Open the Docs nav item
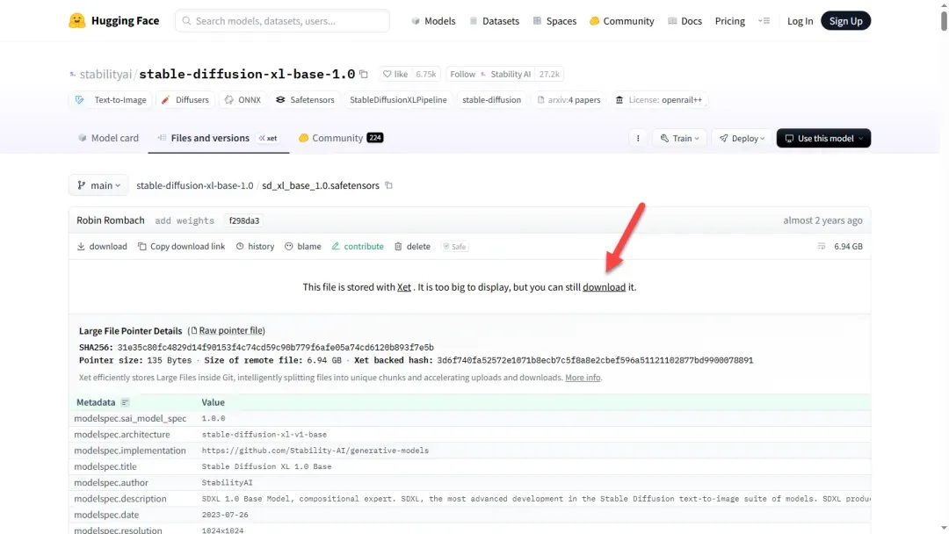 point(685,20)
